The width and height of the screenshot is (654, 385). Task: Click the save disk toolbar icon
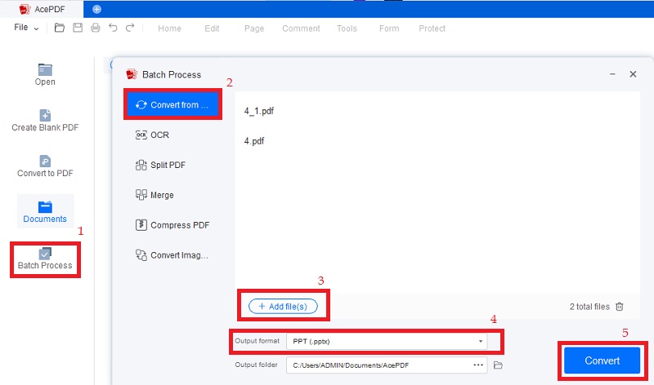tap(78, 28)
